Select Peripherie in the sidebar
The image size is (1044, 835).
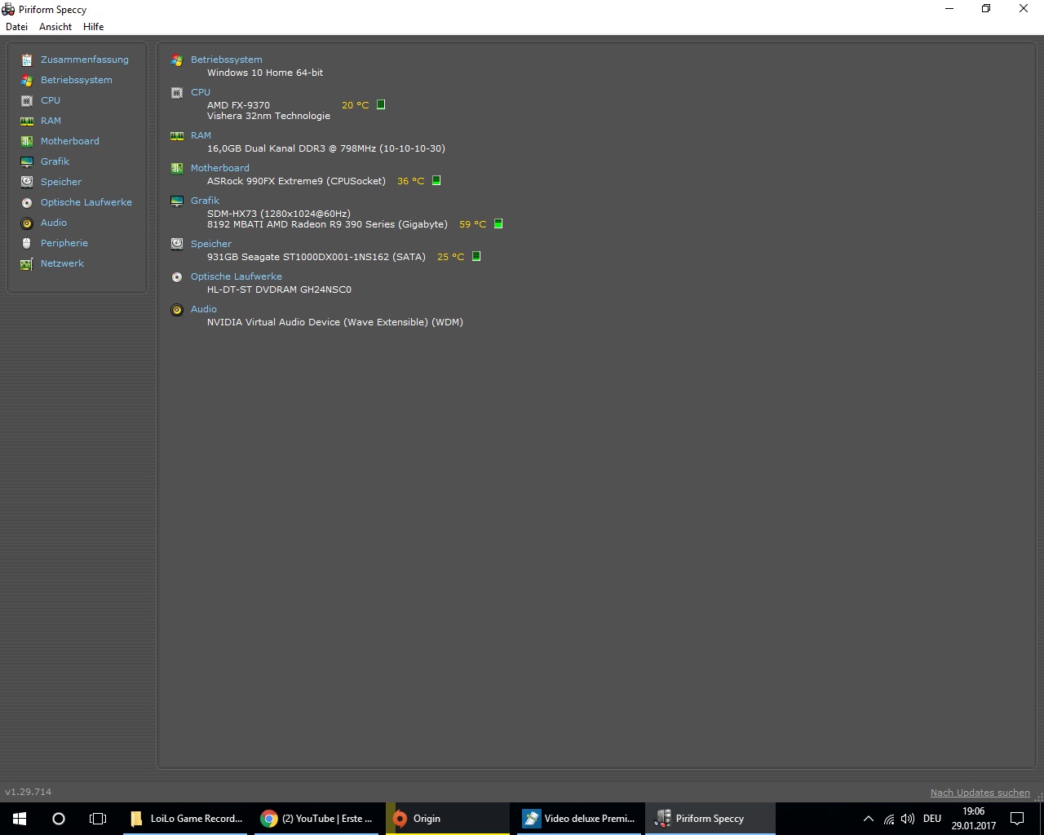pyautogui.click(x=64, y=243)
